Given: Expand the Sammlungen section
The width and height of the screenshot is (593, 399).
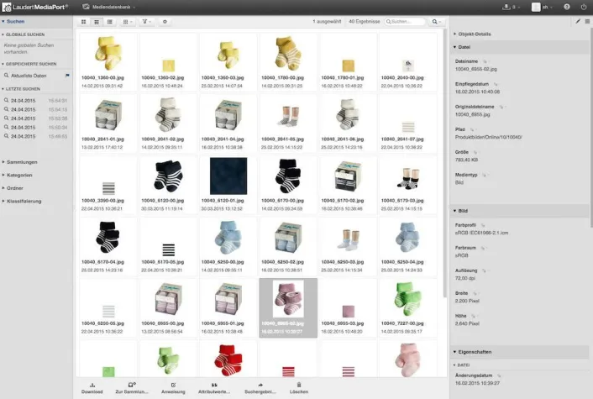Looking at the screenshot, I should [22, 162].
